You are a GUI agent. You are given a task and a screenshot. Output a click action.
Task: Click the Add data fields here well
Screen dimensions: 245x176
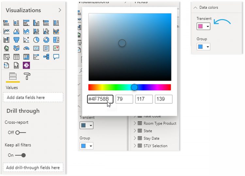33,97
